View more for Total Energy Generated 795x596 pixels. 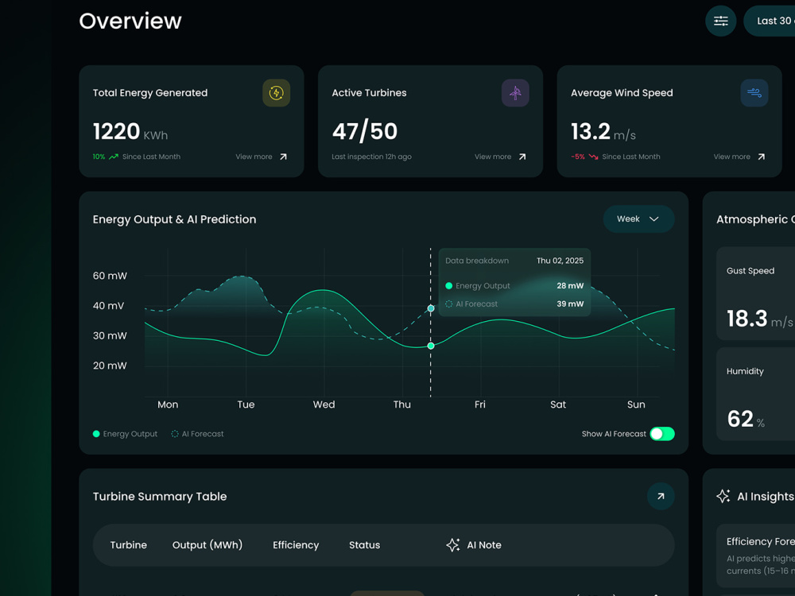(254, 157)
